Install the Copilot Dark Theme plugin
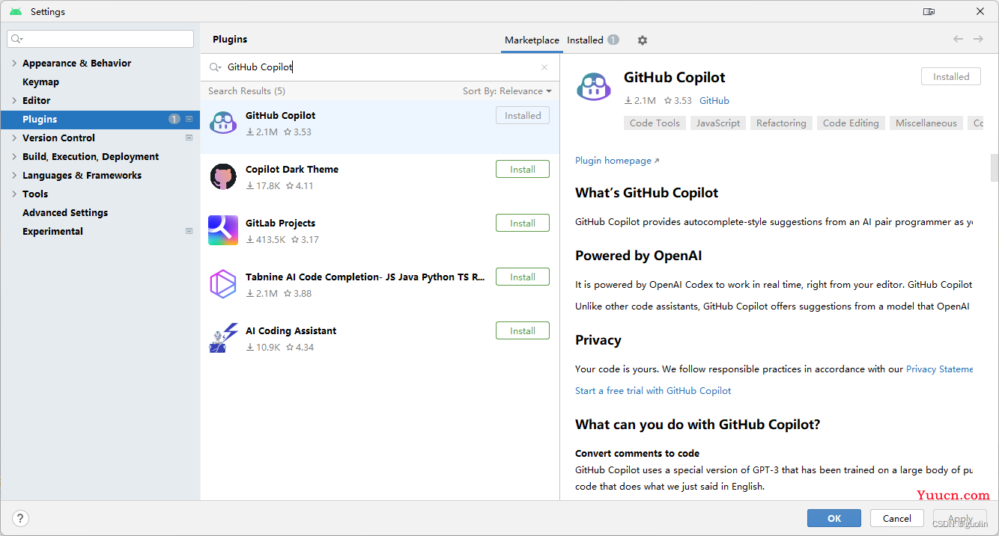999x536 pixels. tap(523, 170)
